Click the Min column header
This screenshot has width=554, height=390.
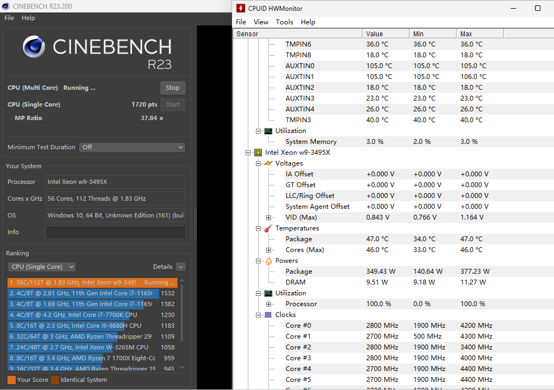coord(433,34)
